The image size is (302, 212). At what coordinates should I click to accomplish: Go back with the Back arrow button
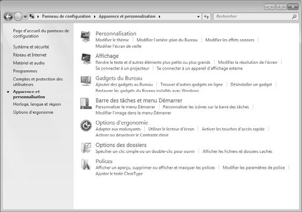pyautogui.click(x=8, y=17)
